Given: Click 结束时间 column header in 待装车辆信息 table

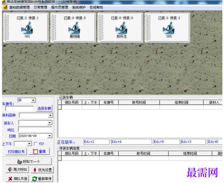Looking at the screenshot, I should 190,154.
